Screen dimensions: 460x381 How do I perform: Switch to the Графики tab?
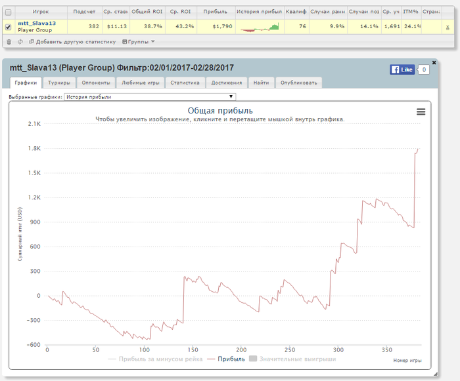click(x=26, y=83)
